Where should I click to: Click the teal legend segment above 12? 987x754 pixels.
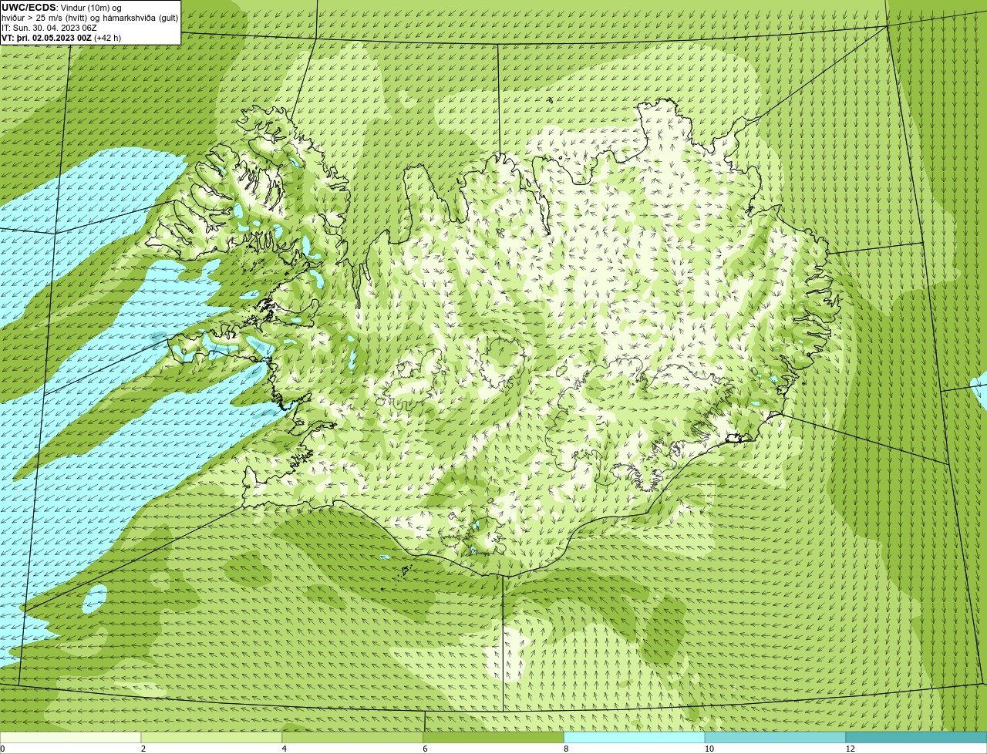click(x=917, y=738)
